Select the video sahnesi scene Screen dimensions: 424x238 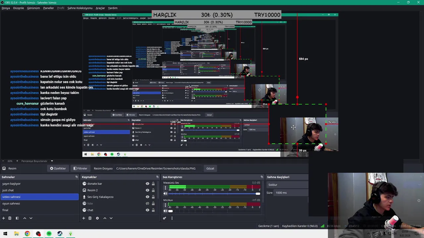click(x=39, y=197)
